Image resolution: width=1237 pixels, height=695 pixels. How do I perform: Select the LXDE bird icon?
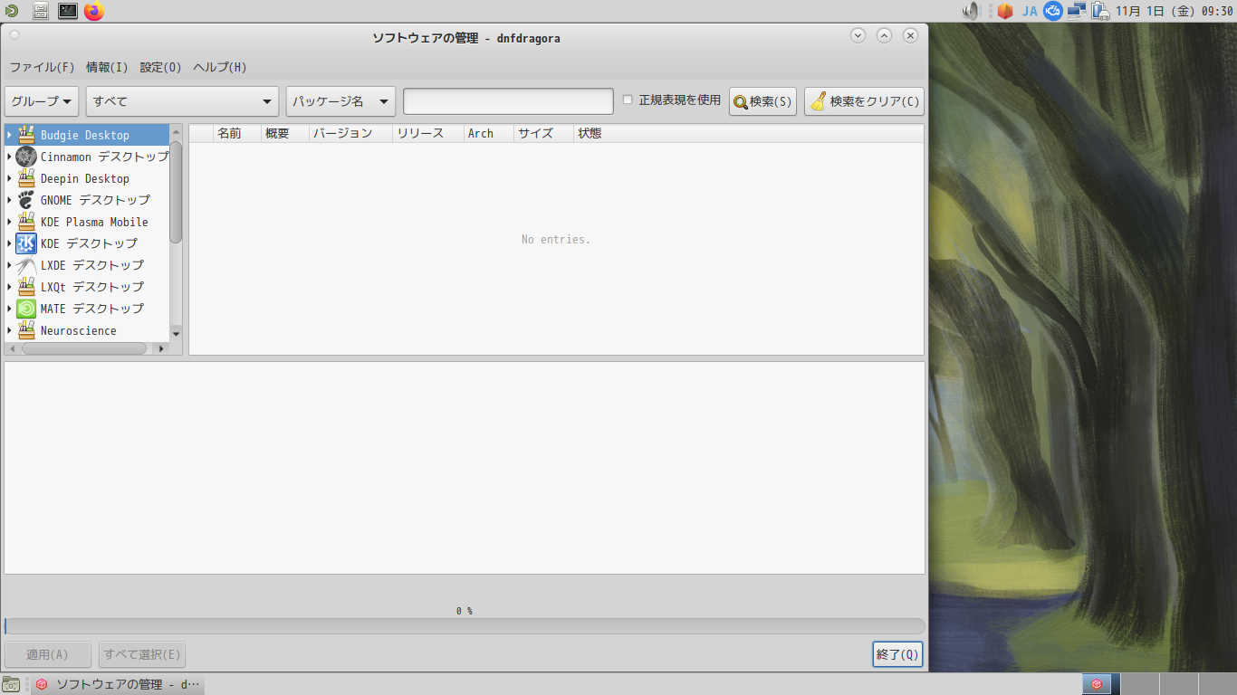tap(25, 264)
